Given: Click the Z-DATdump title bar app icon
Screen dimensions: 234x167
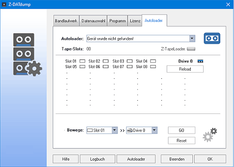Looking at the screenshot, I should click(x=4, y=4).
